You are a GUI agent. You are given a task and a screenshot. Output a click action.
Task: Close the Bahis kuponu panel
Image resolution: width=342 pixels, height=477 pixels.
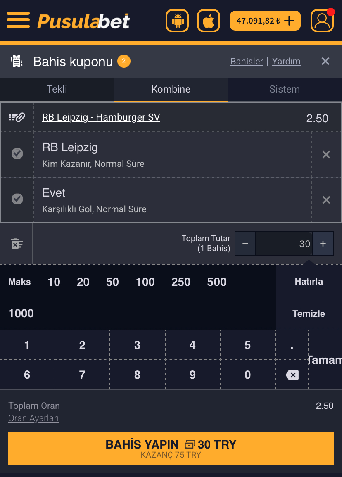325,62
